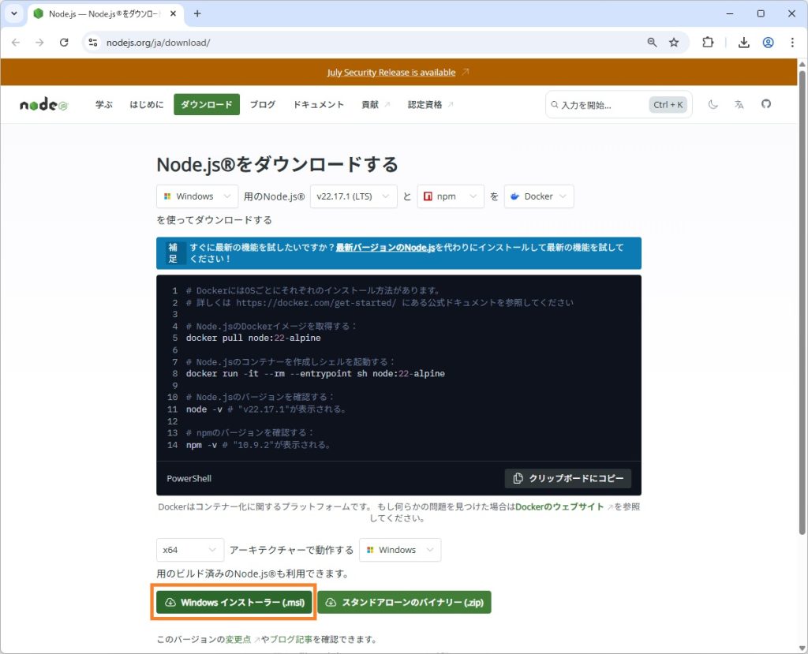808x654 pixels.
Task: Open July Security Release banner link
Action: tap(391, 72)
